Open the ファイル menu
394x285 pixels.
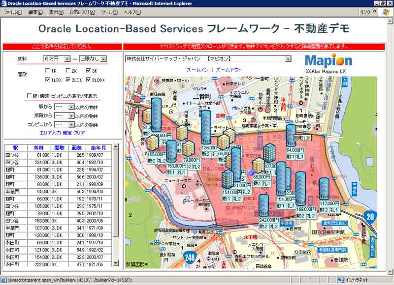point(13,12)
